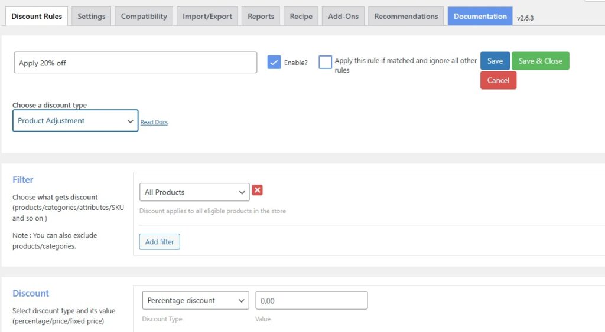Expand the All Products filter dropdown
This screenshot has height=332, width=605.
point(194,192)
